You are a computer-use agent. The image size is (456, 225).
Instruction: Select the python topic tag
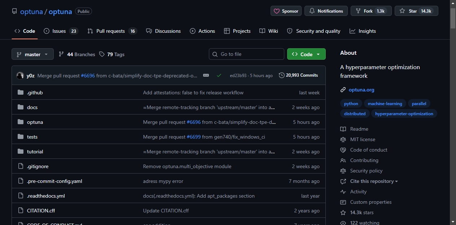click(351, 104)
